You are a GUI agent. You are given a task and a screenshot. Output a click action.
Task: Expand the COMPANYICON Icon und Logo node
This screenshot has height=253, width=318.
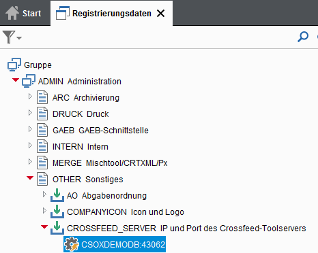(44, 211)
